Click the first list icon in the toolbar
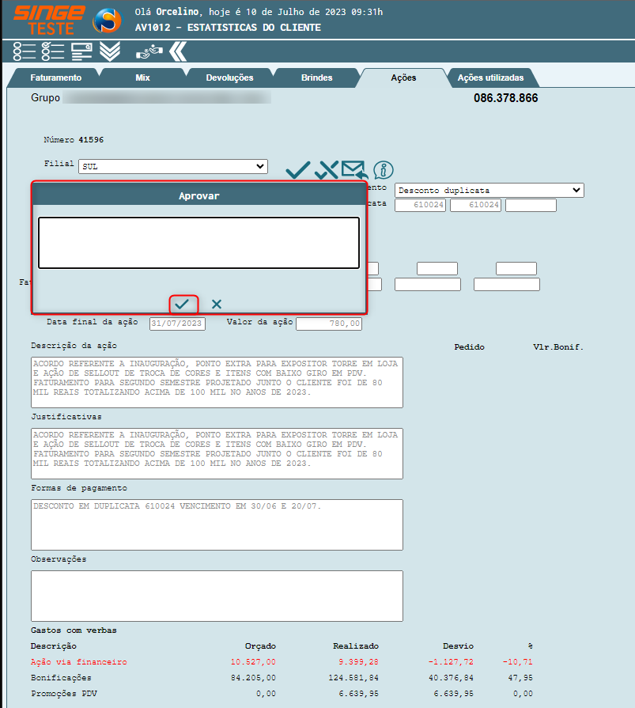The height and width of the screenshot is (708, 635). pyautogui.click(x=25, y=51)
